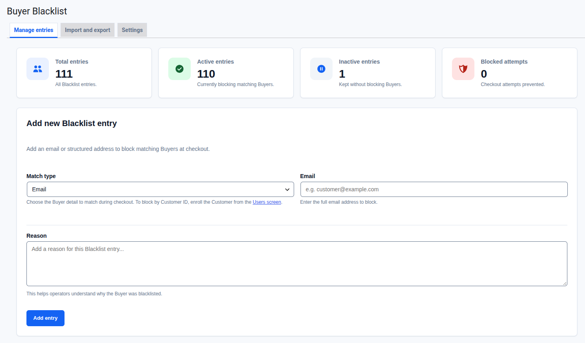Click 'Kept without blocking Buyers.' text
The height and width of the screenshot is (343, 585).
[x=370, y=84]
